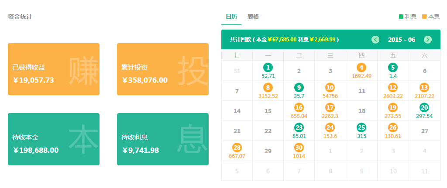Go to next month arrow
The width and height of the screenshot is (447, 188).
(428, 40)
